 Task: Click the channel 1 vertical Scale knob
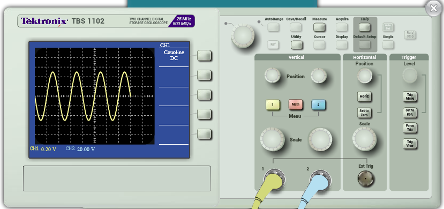(x=273, y=139)
